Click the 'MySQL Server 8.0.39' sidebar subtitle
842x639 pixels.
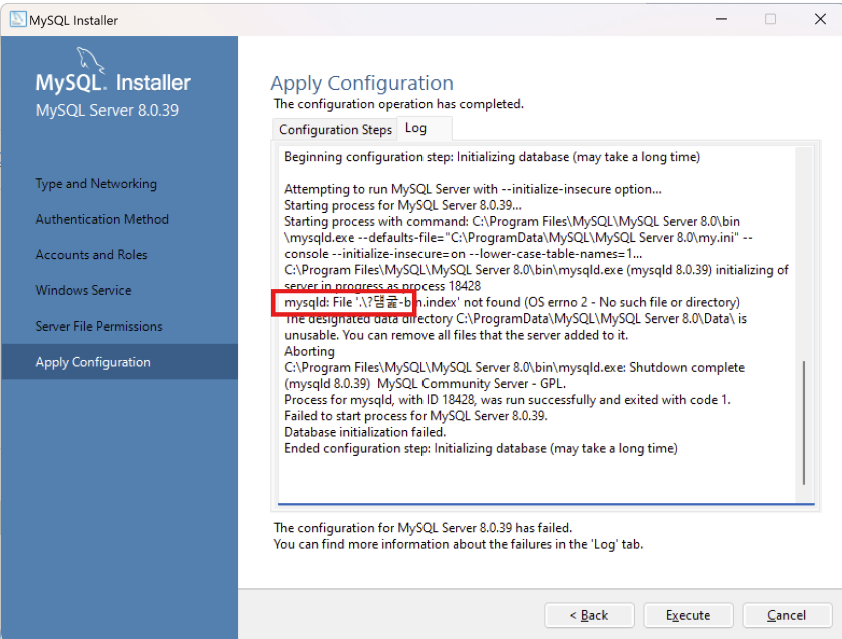(107, 111)
